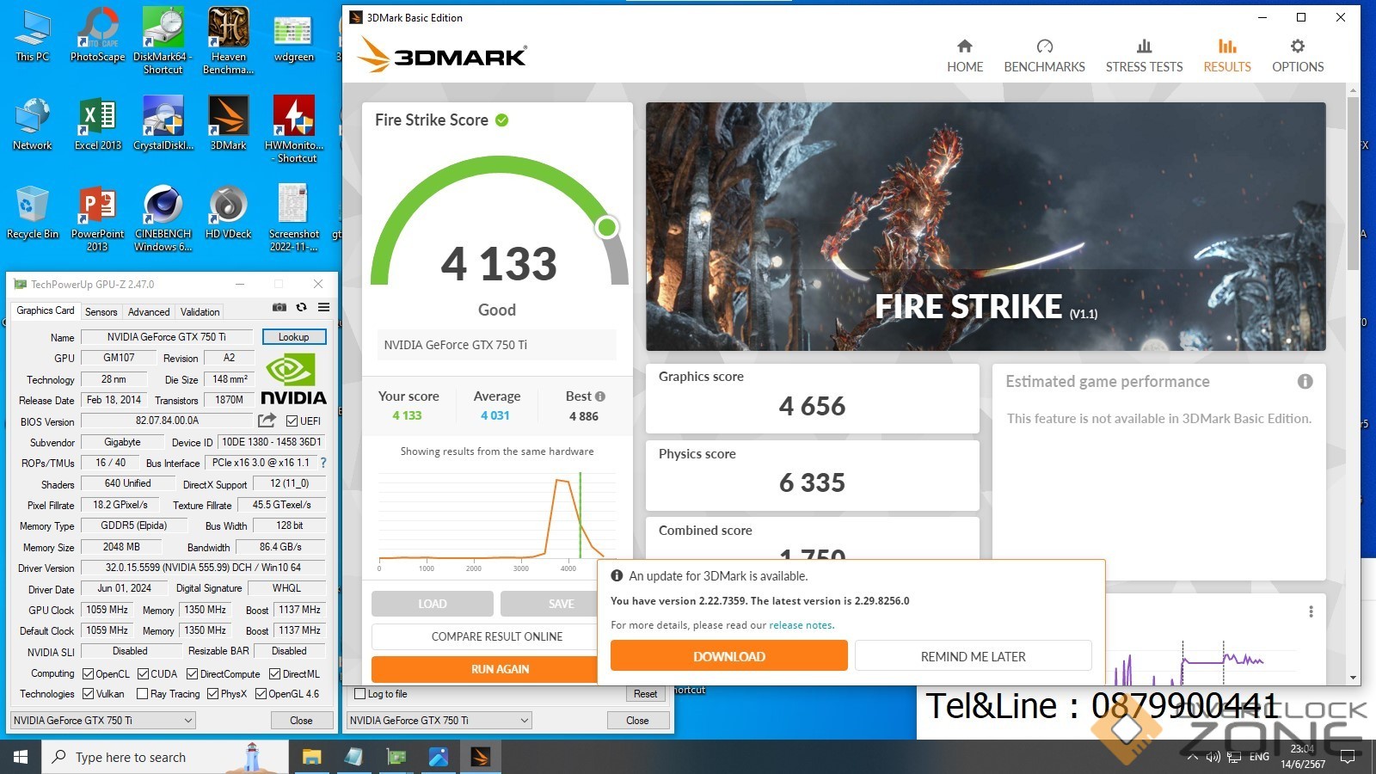Switch to the Sensors tab

click(x=101, y=312)
